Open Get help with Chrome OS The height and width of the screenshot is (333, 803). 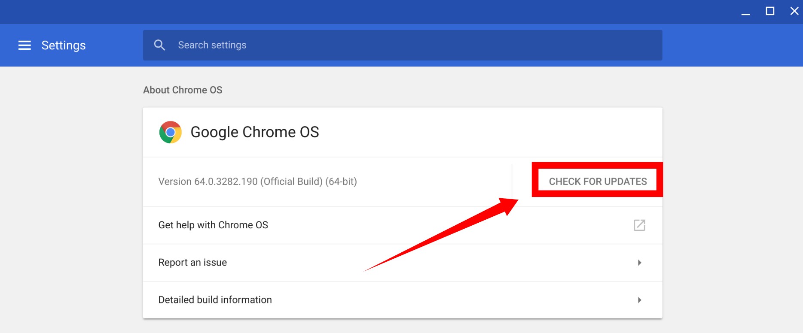tap(213, 225)
